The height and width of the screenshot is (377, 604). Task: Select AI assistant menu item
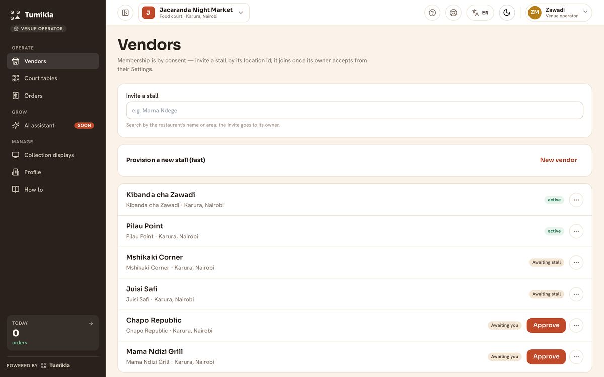click(53, 125)
